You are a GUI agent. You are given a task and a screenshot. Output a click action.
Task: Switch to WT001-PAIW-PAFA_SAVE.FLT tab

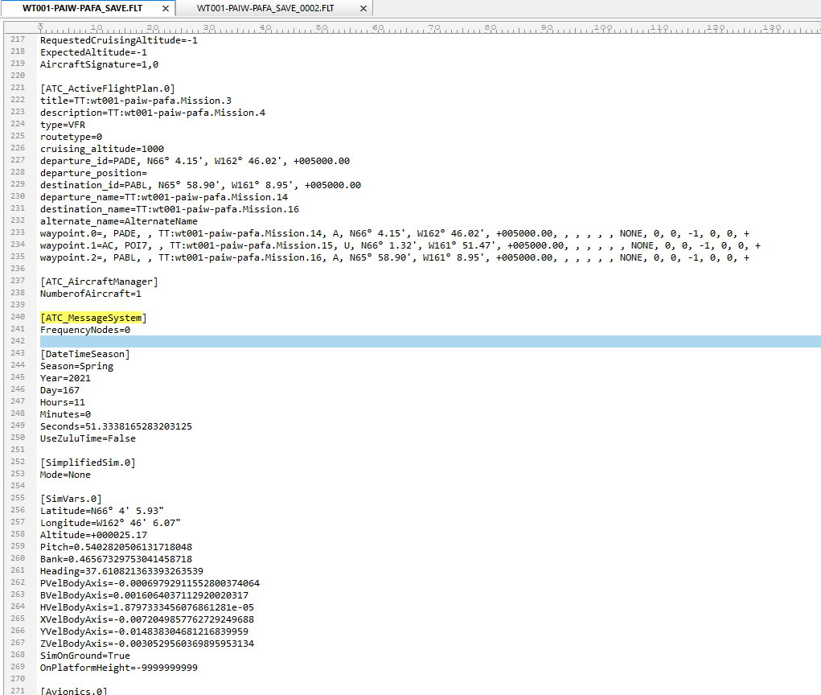coord(82,8)
